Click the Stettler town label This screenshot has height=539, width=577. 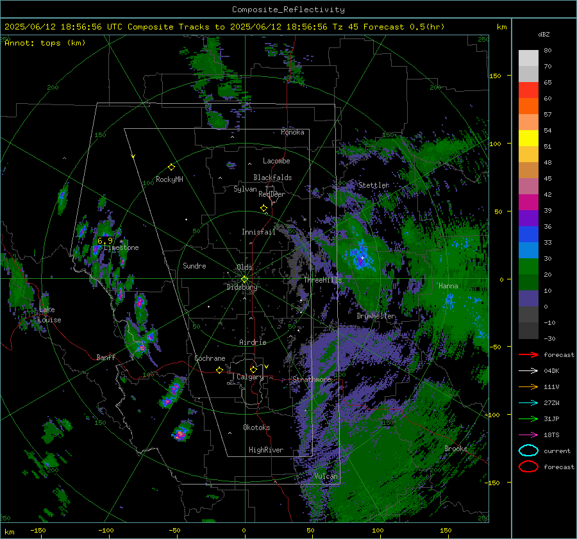[x=374, y=185]
